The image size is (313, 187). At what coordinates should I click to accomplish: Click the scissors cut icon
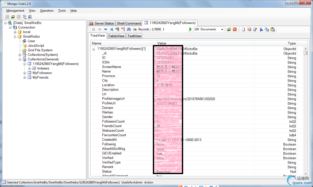pos(261,29)
